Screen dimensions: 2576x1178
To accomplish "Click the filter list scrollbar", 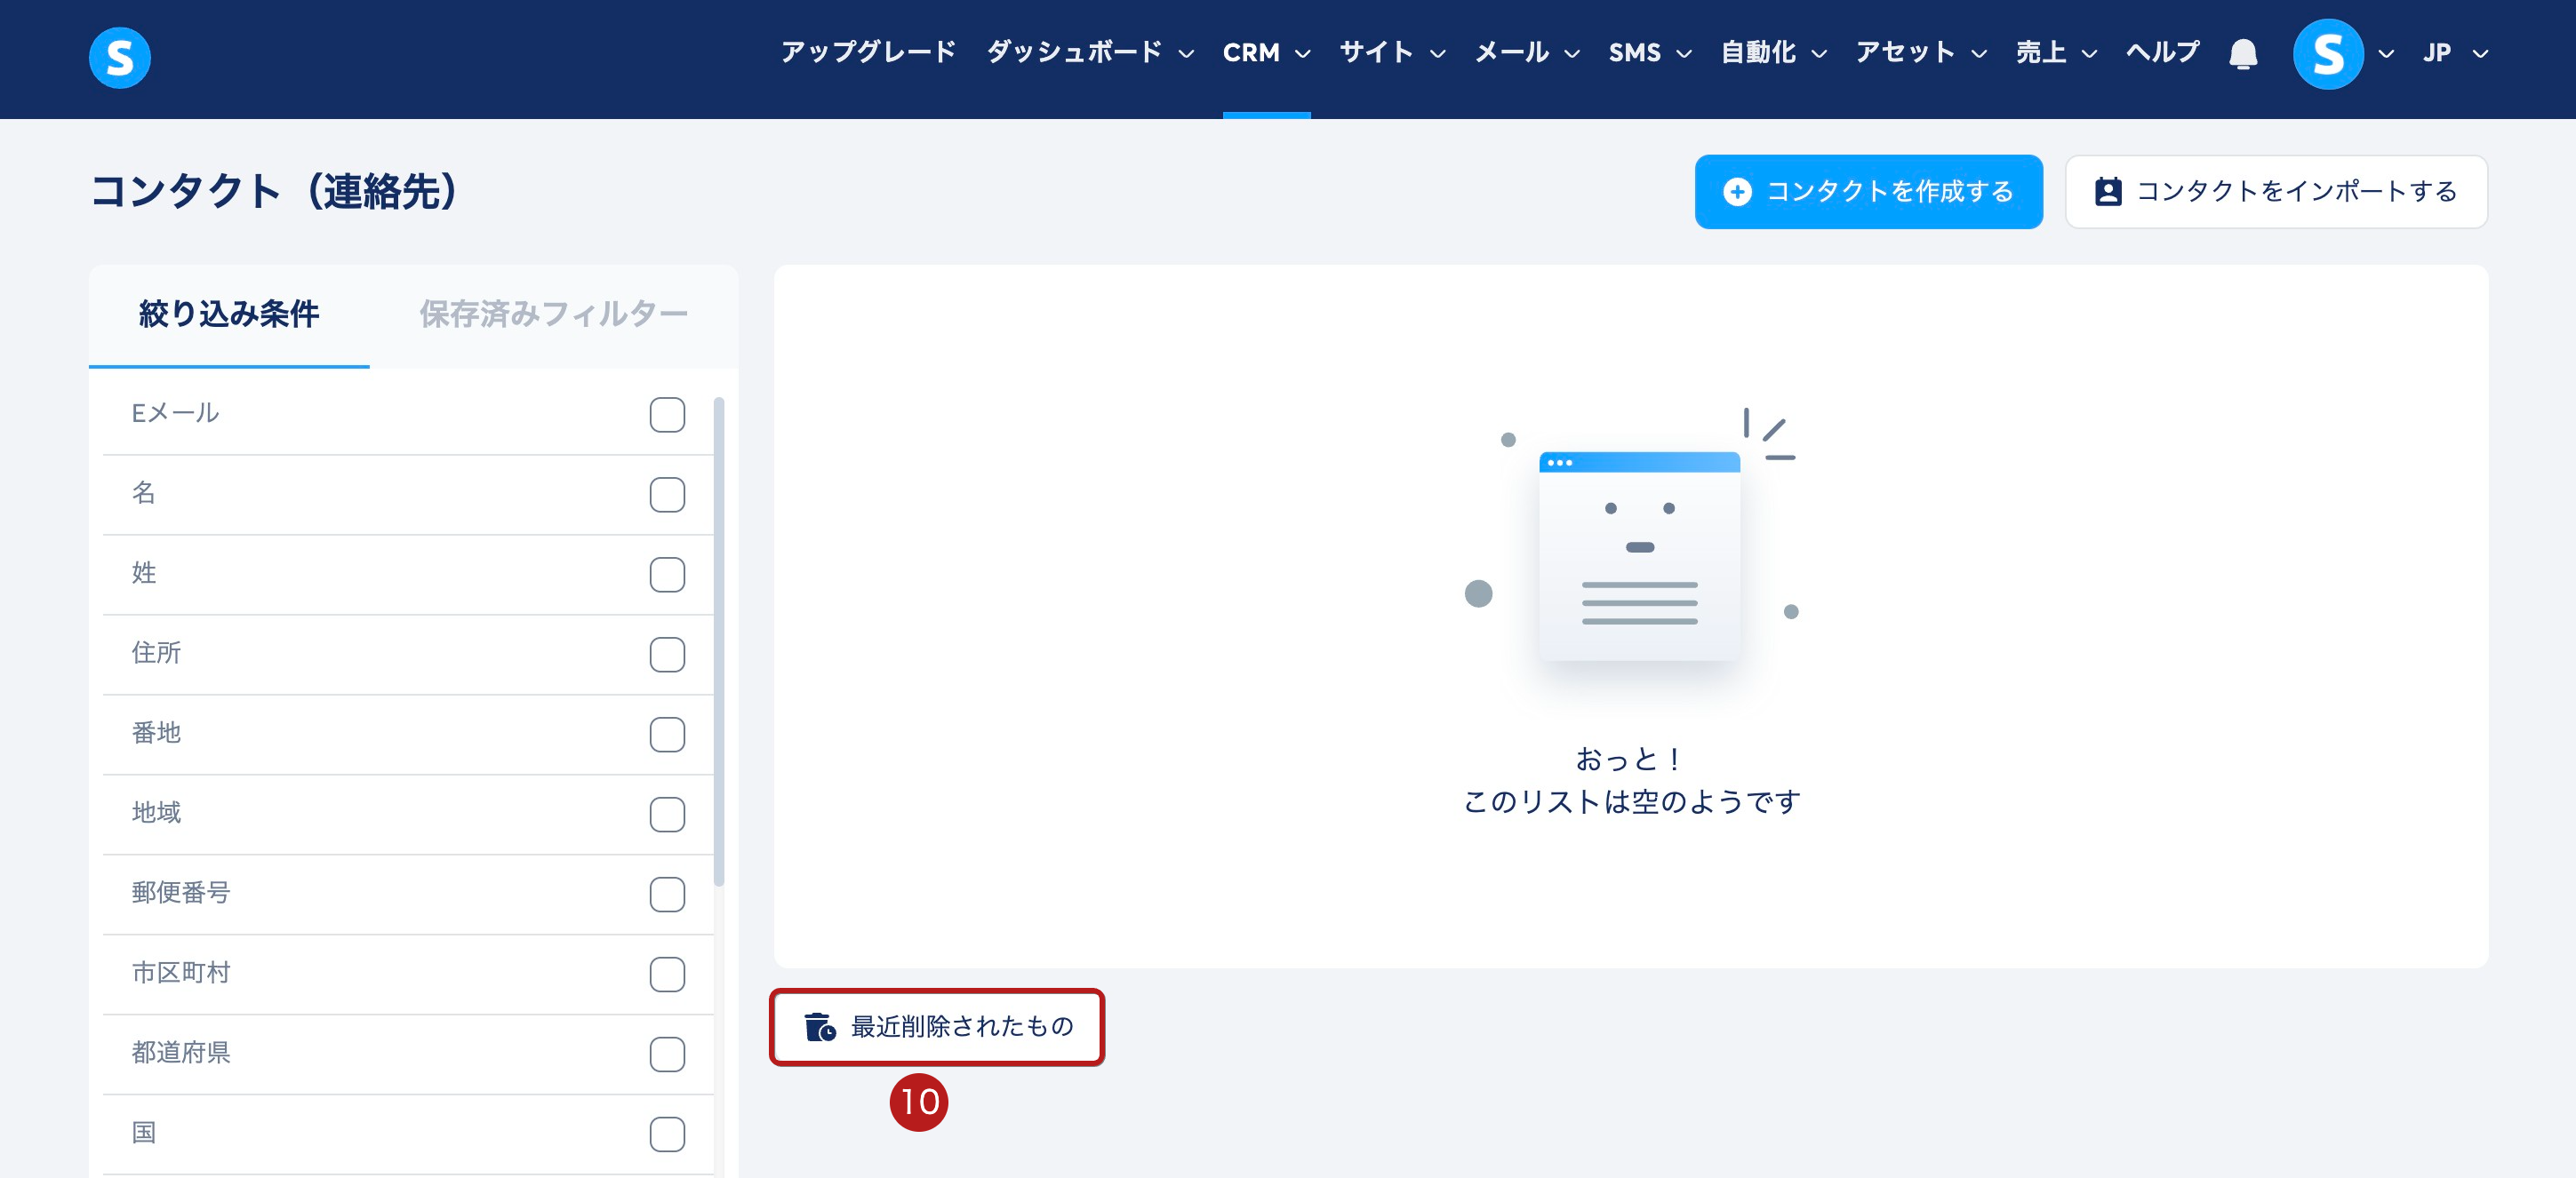I will point(718,640).
